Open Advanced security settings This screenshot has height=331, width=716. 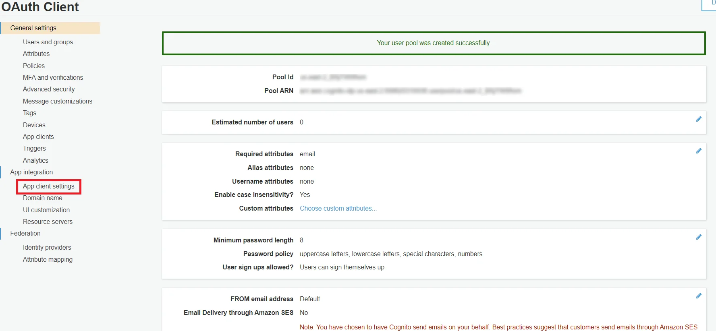click(x=49, y=89)
